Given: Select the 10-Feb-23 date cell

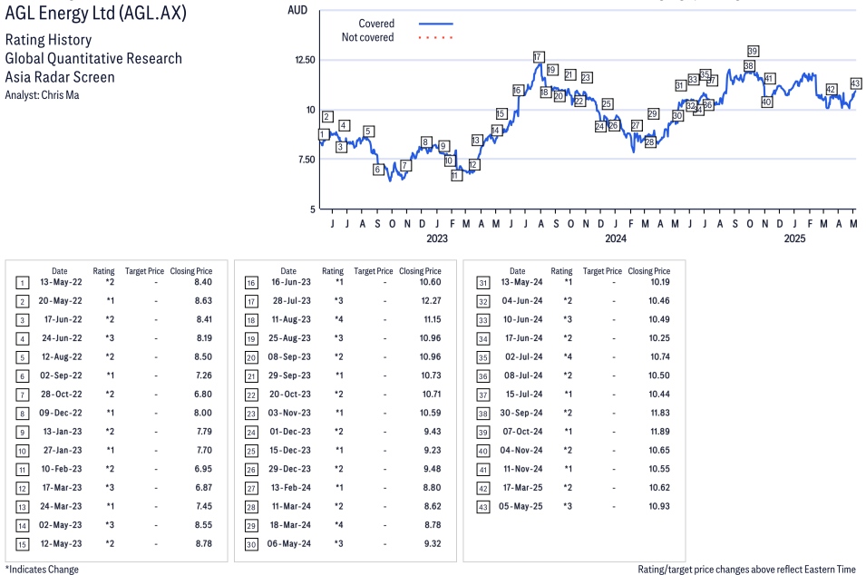Looking at the screenshot, I should tap(62, 469).
